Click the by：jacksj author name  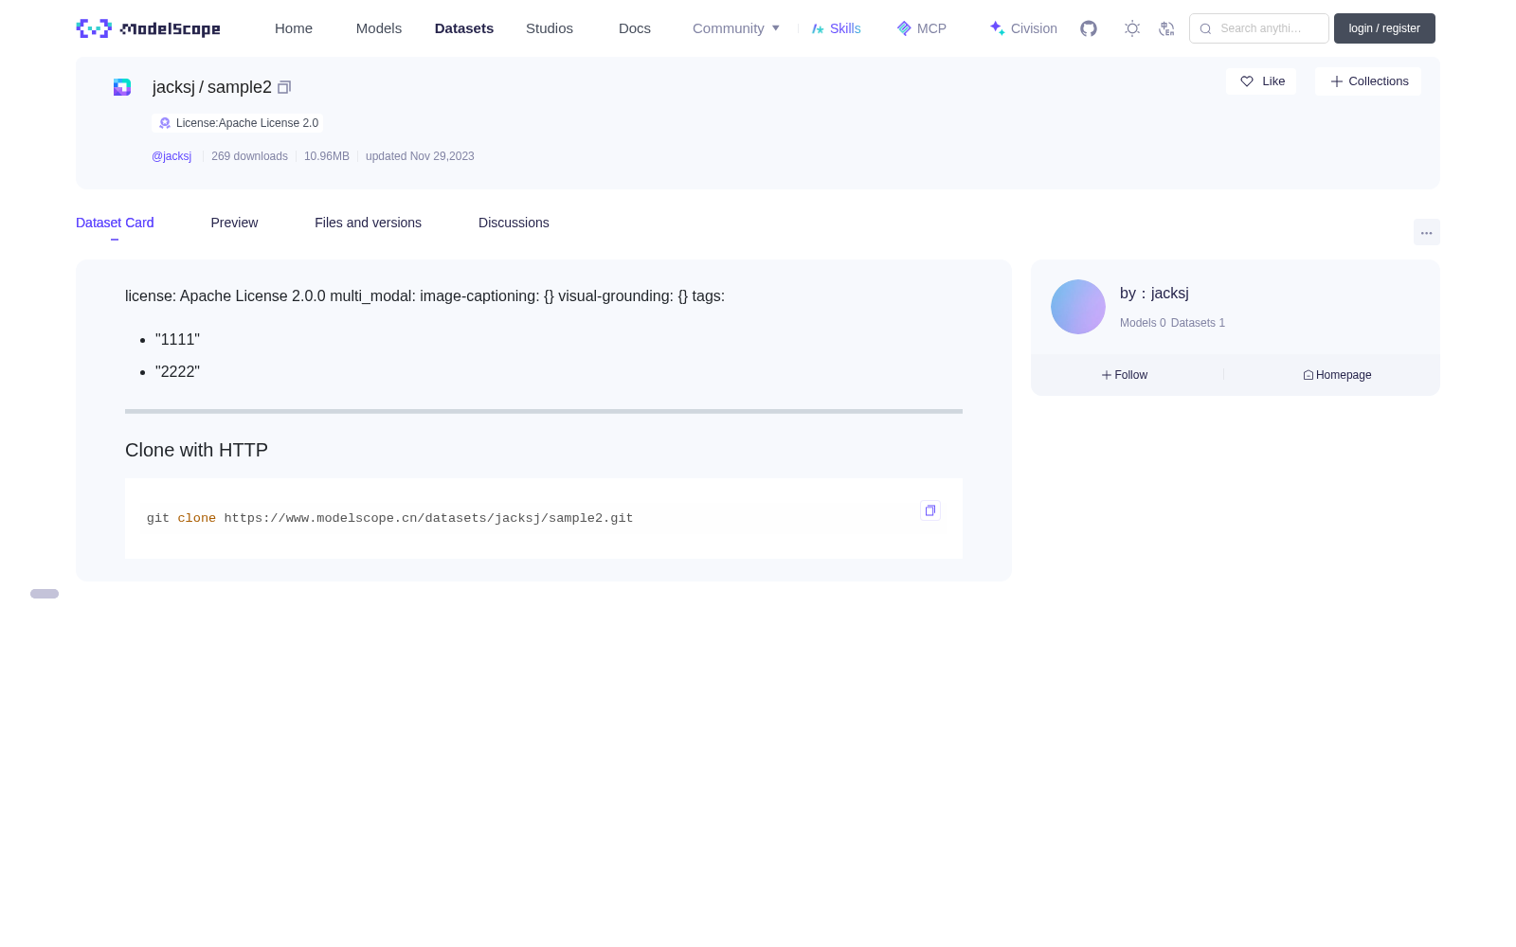point(1154,294)
